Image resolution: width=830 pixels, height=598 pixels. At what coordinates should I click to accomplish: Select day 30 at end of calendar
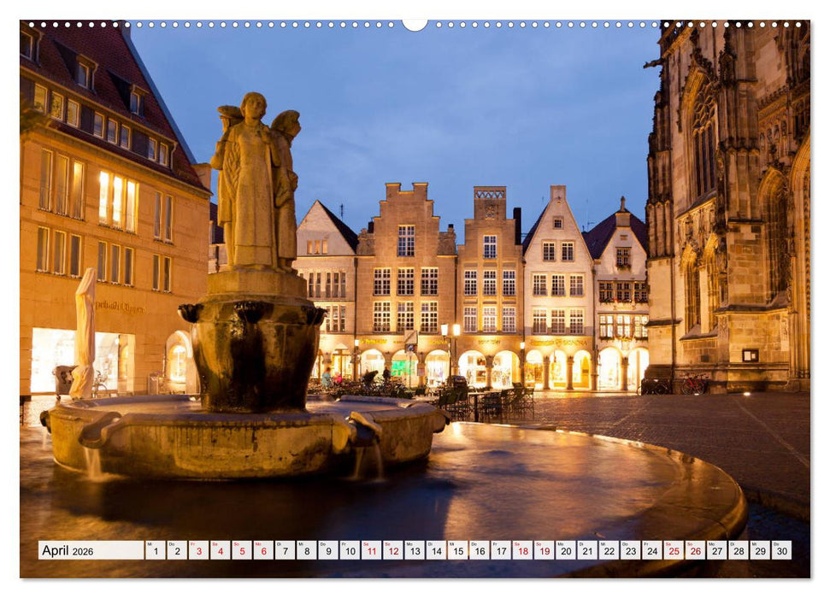780,550
